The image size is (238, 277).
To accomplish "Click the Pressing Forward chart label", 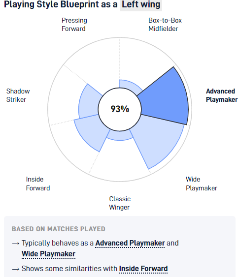I will pos(74,25).
